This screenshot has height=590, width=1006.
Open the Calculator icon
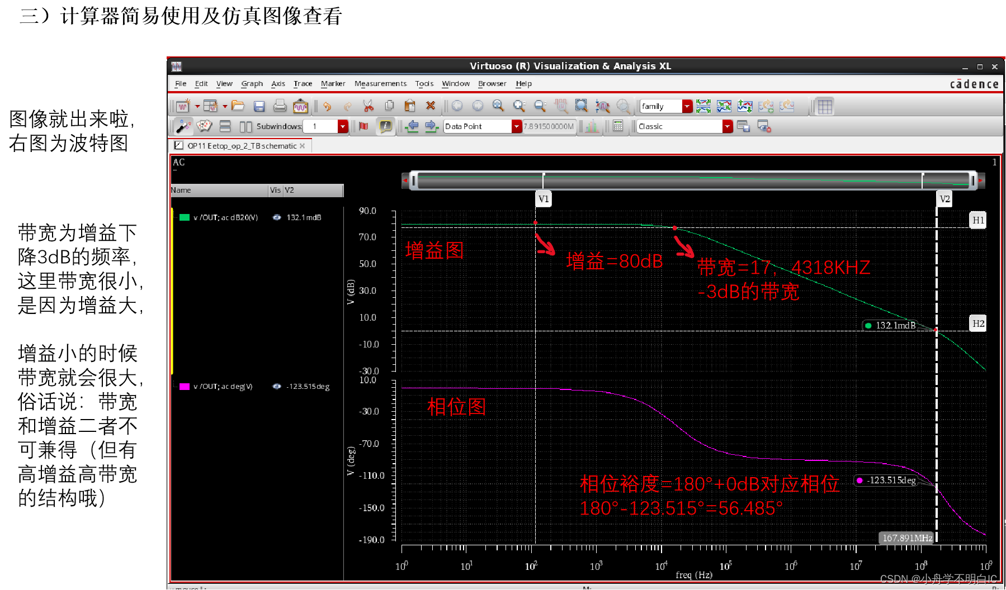tap(618, 126)
